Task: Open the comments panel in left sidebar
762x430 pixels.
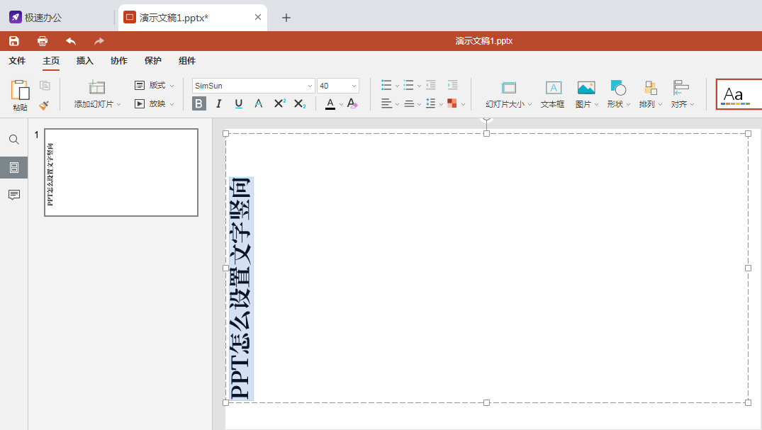Action: point(13,195)
